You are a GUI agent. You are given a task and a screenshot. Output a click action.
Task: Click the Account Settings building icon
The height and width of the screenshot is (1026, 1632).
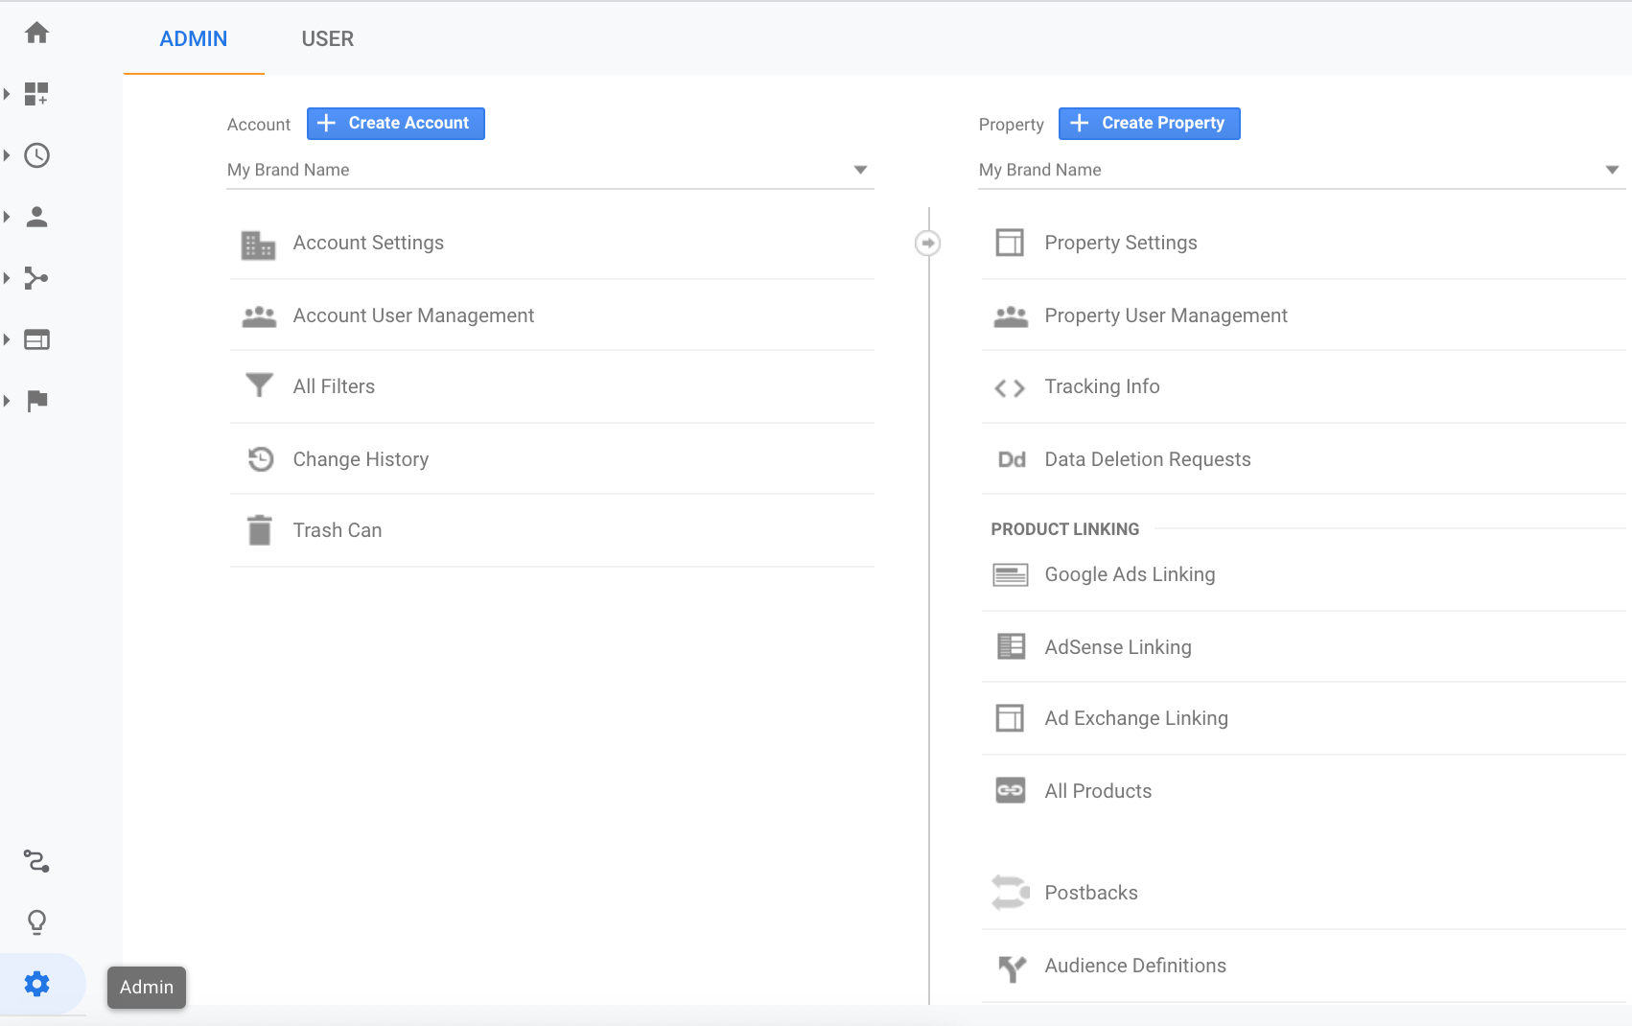coord(258,245)
